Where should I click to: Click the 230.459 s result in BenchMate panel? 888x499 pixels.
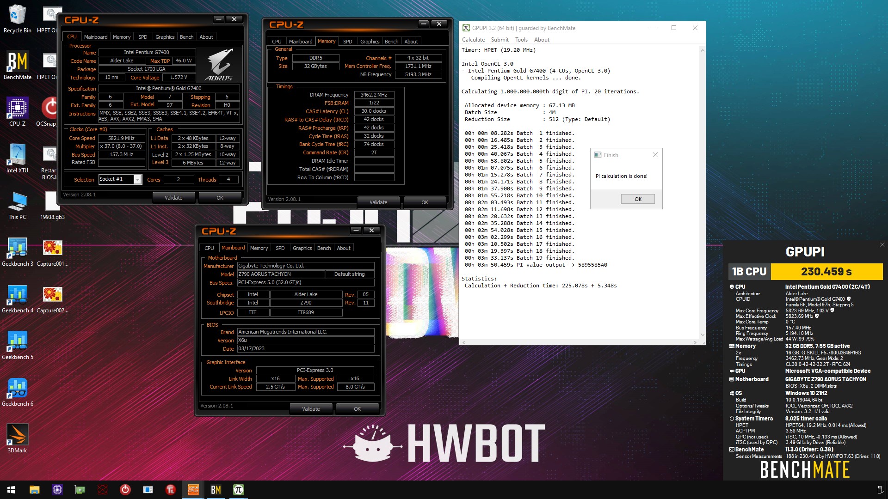coord(826,272)
